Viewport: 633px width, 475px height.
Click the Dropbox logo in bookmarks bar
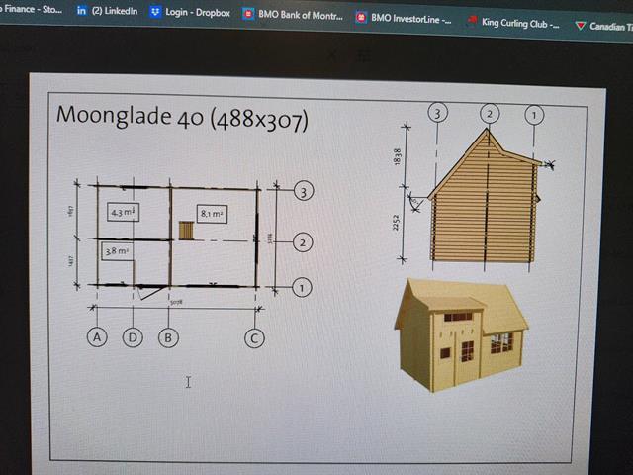(x=155, y=13)
